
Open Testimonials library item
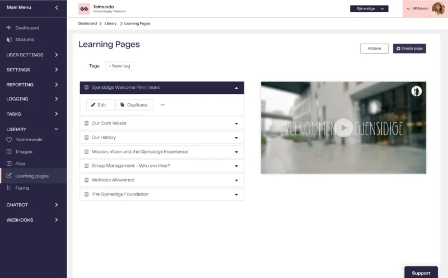[29, 140]
